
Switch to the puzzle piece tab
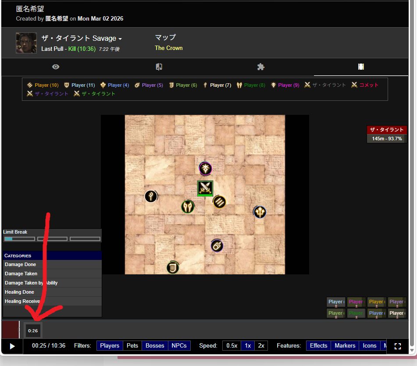(x=261, y=67)
